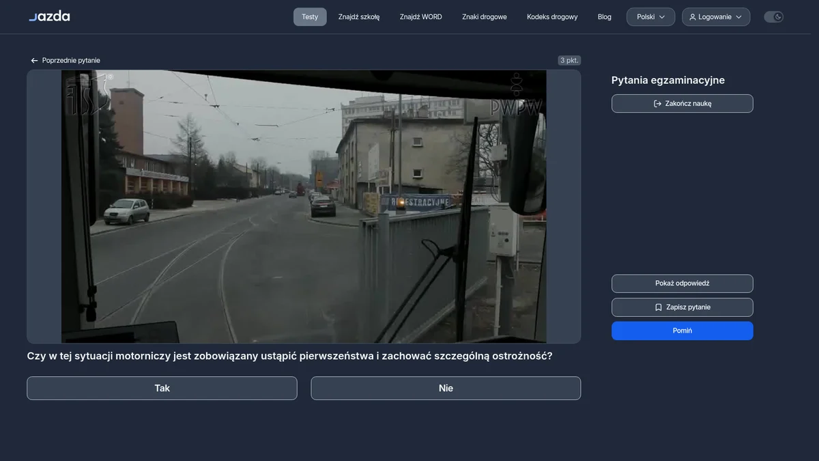
Task: Open Znajdź WORD menu item
Action: coord(421,17)
